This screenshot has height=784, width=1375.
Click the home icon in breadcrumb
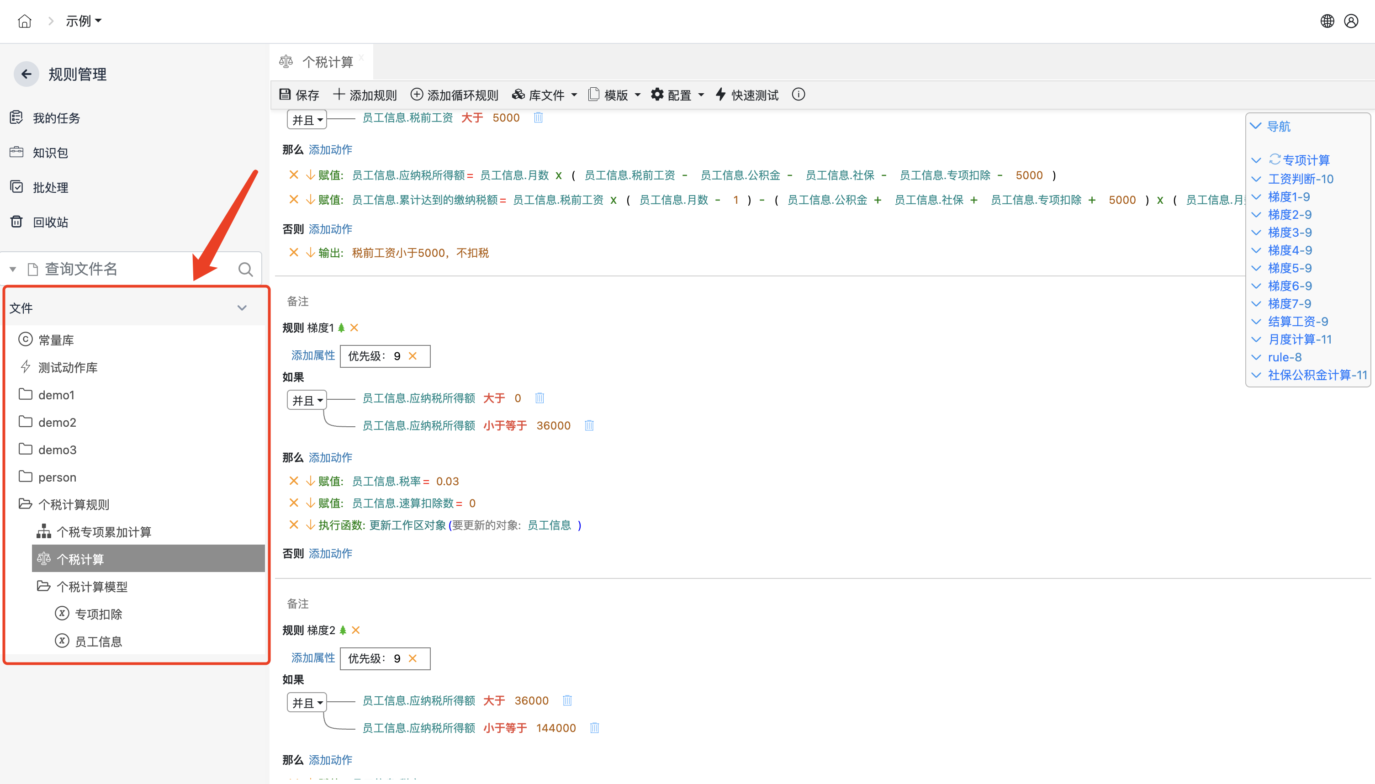tap(24, 21)
